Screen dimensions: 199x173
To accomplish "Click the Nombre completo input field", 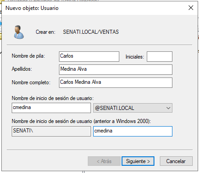I will pos(116,82).
